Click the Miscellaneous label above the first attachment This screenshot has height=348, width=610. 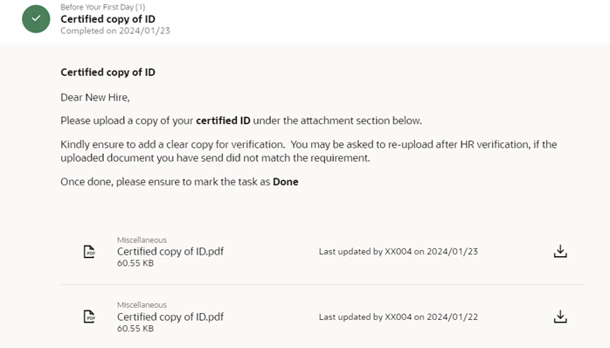coord(142,240)
